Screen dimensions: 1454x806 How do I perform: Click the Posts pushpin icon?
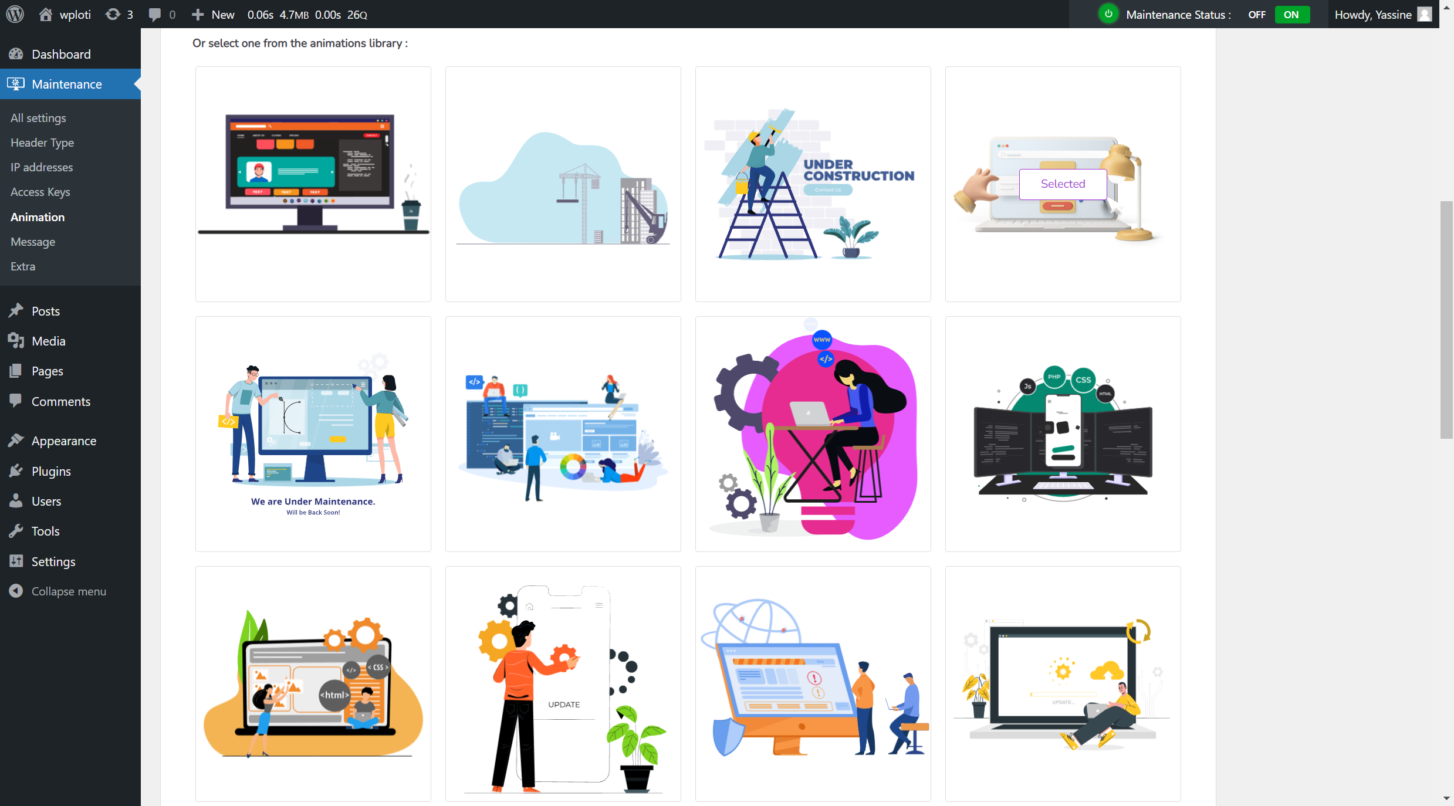tap(16, 311)
